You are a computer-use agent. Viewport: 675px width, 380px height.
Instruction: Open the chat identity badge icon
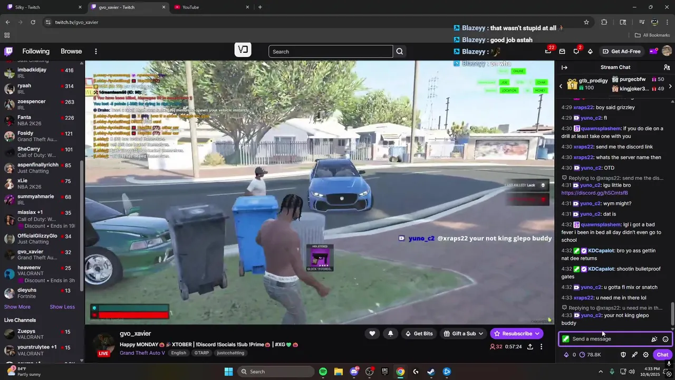pyautogui.click(x=566, y=339)
